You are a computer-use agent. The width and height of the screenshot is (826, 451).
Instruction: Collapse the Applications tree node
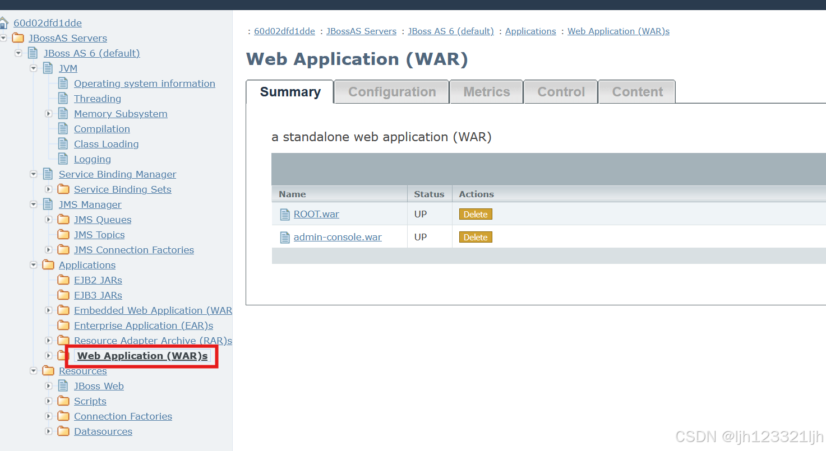[34, 265]
